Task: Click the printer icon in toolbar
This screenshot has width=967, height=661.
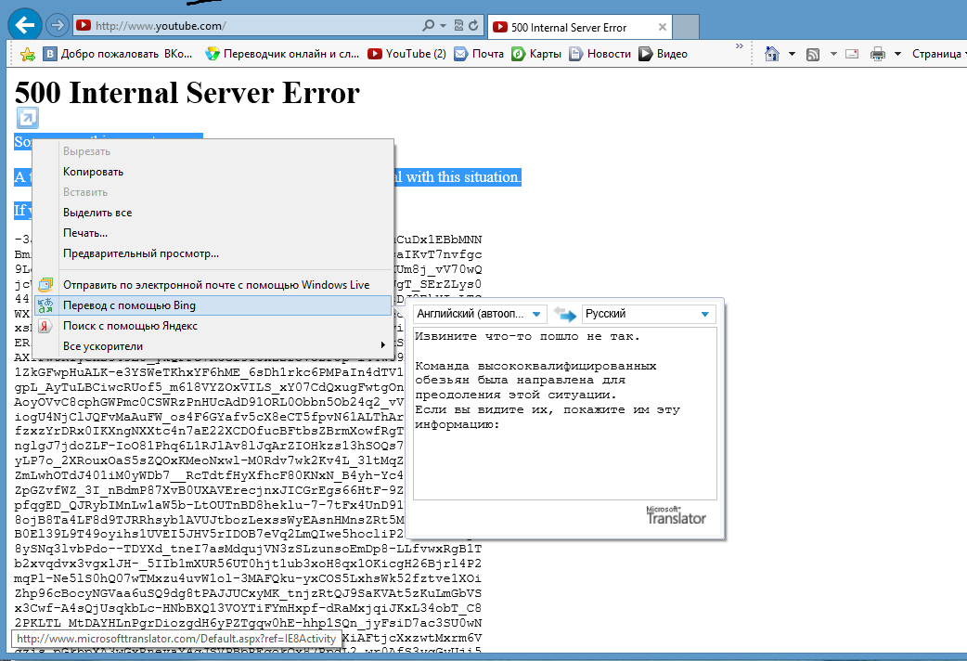Action: pos(877,54)
